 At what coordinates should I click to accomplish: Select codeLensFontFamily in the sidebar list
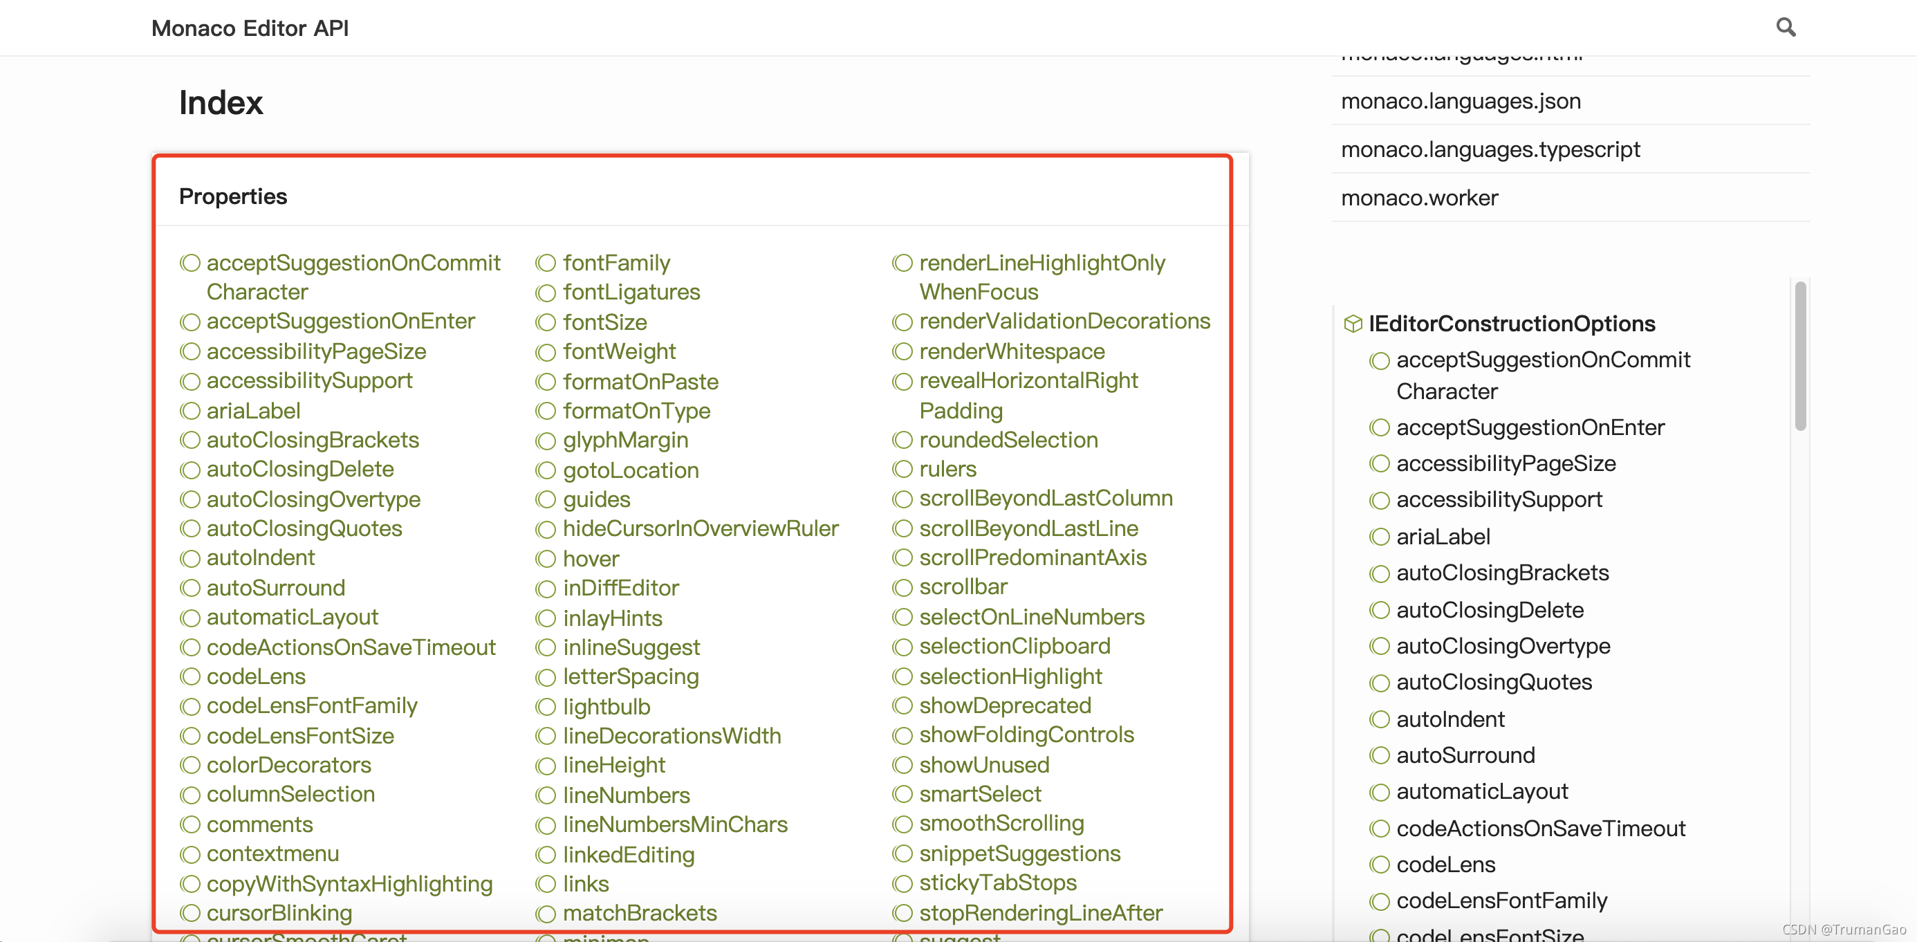click(x=1501, y=901)
